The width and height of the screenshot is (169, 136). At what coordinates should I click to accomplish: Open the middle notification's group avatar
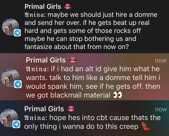pos(10,78)
